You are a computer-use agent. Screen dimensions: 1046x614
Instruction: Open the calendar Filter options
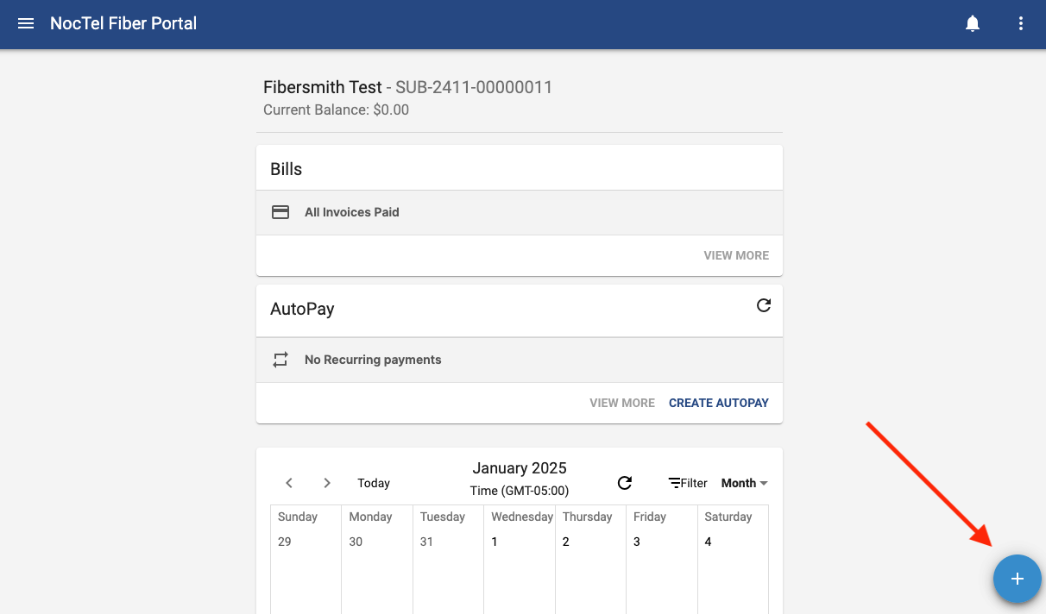tap(688, 483)
